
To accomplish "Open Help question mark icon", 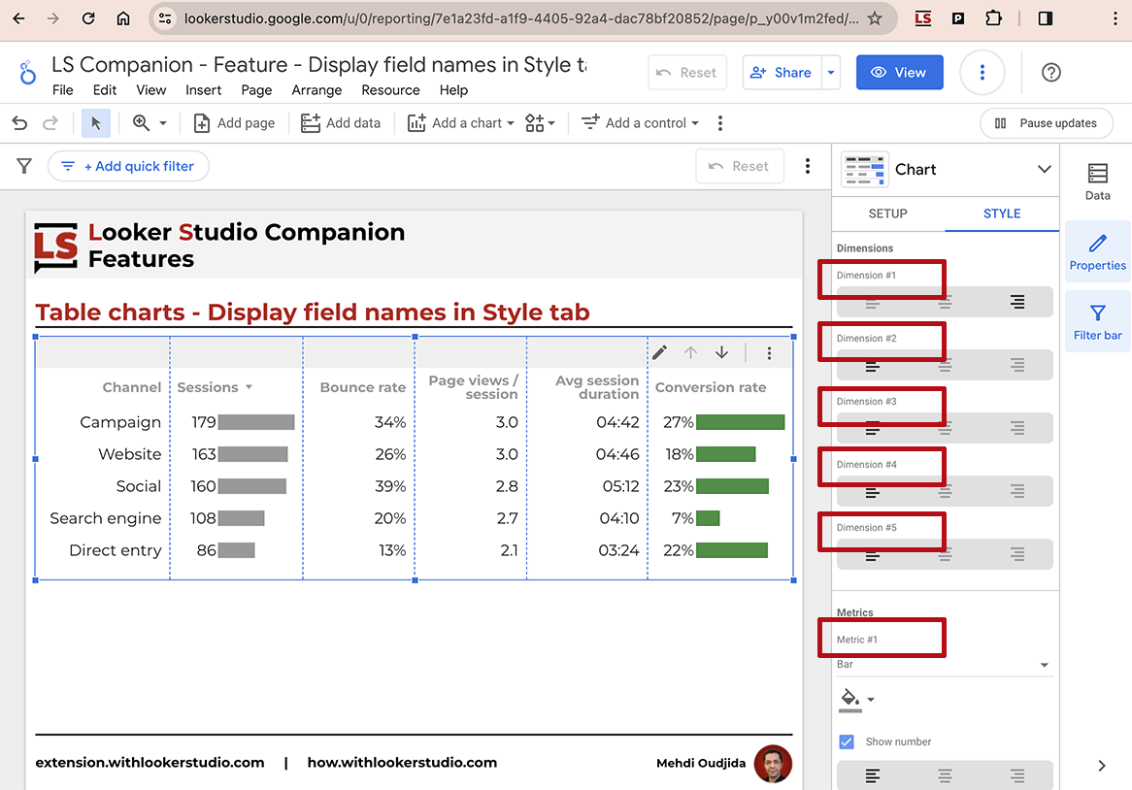I will [x=1051, y=73].
